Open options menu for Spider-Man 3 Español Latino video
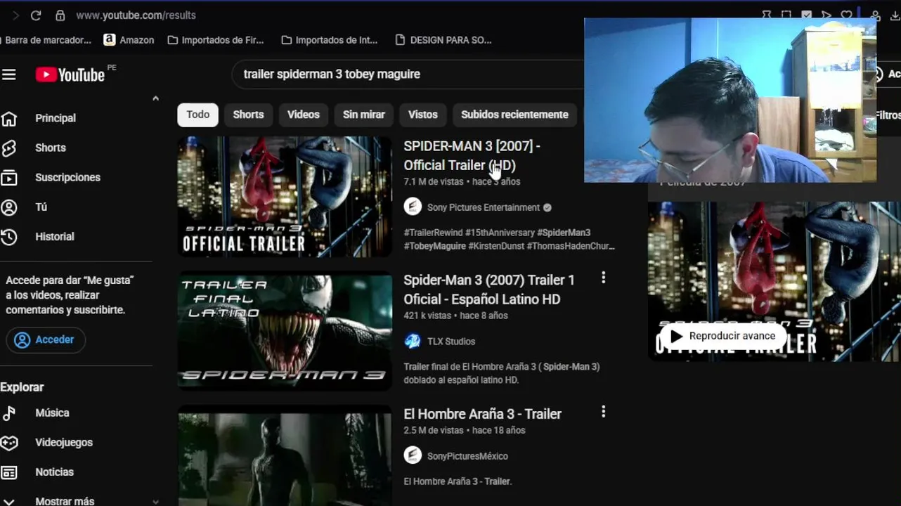 coord(603,278)
